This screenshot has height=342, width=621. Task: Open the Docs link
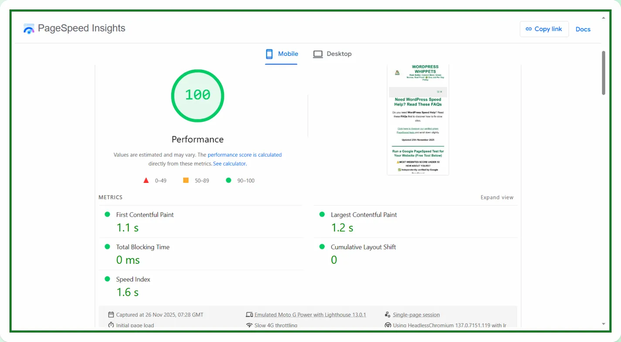click(x=583, y=29)
